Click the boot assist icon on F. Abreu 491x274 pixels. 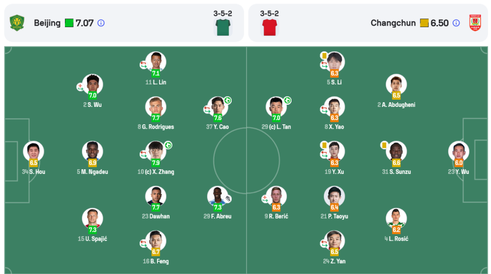[228, 199]
